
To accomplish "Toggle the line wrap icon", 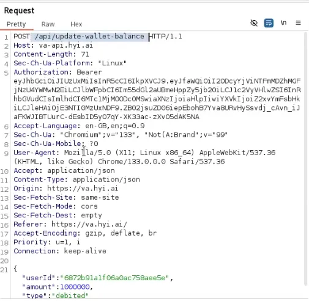I will tap(269, 23).
